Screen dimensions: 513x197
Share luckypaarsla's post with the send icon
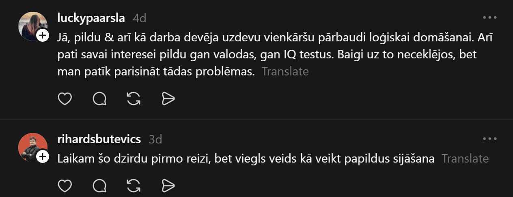coord(168,98)
